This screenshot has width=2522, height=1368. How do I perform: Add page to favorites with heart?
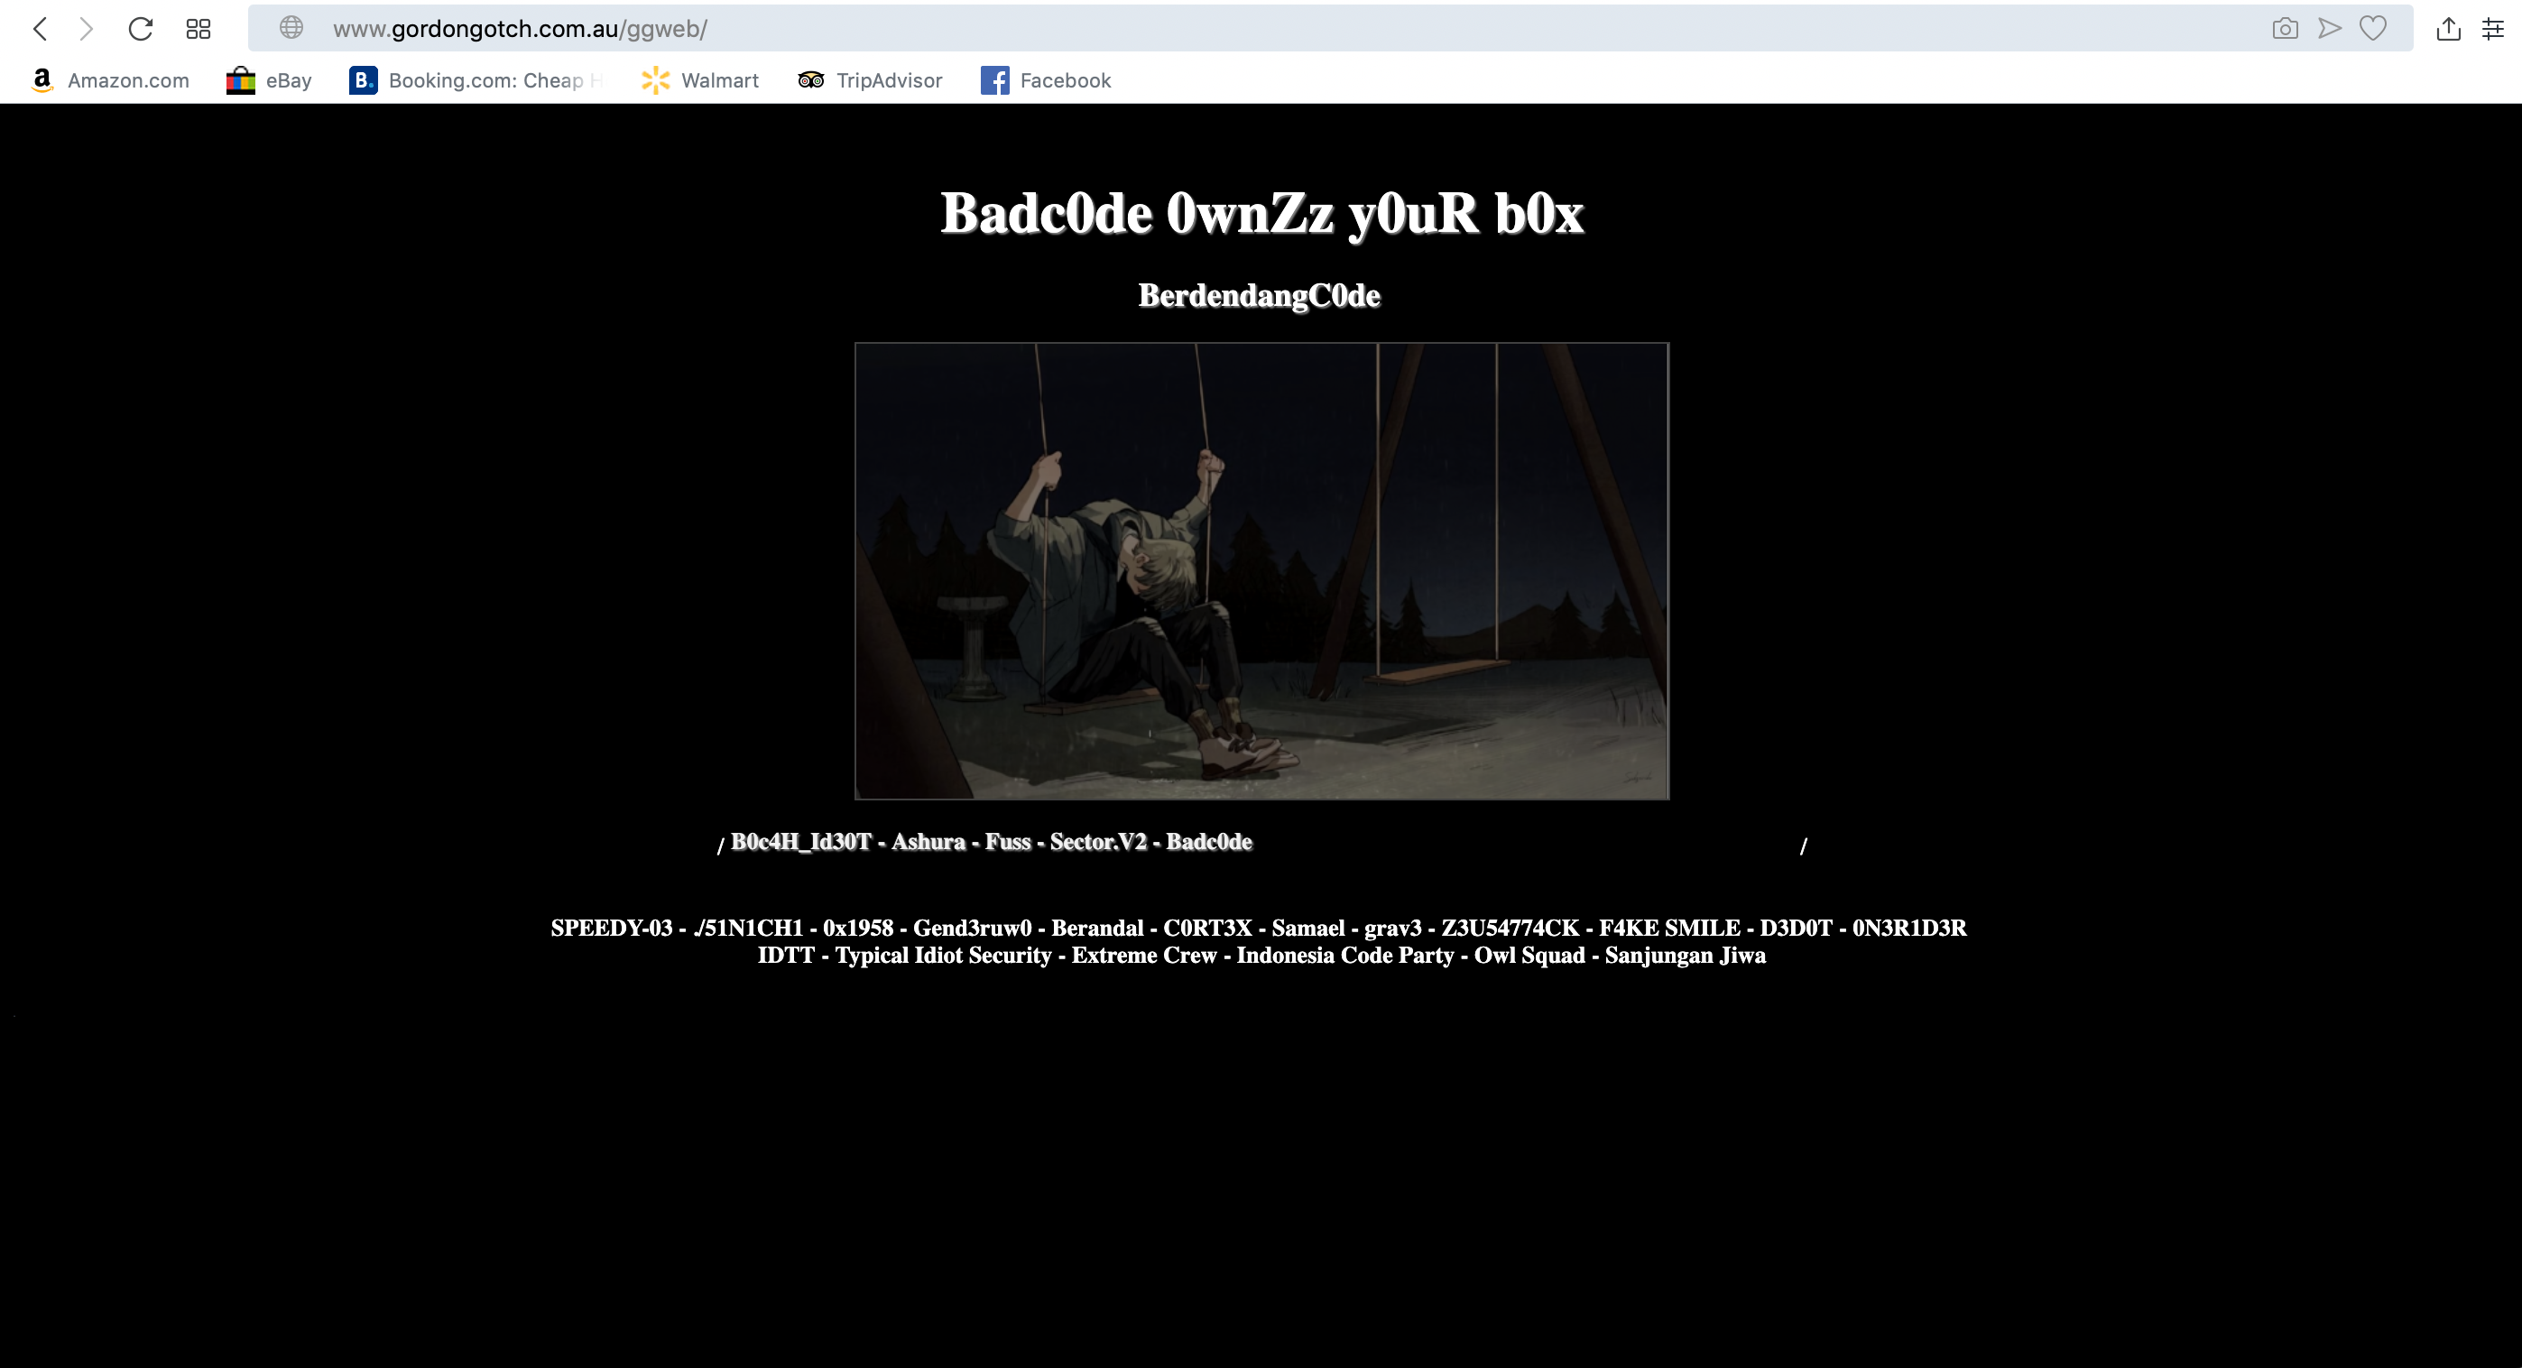coord(2372,28)
